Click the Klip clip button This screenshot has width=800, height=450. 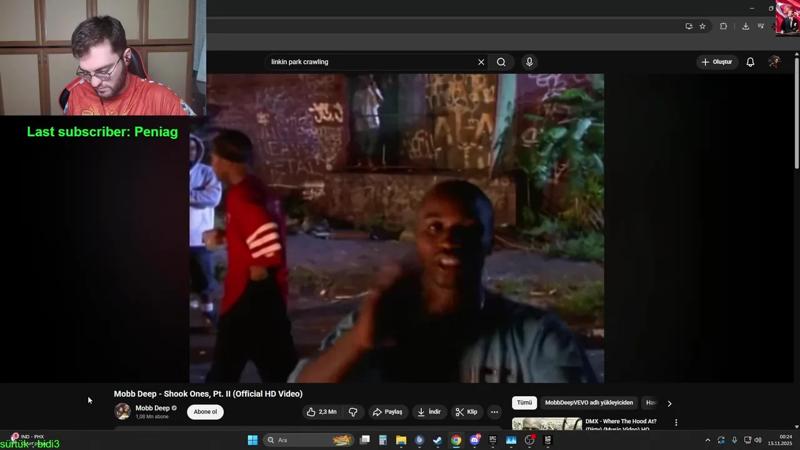tap(466, 412)
